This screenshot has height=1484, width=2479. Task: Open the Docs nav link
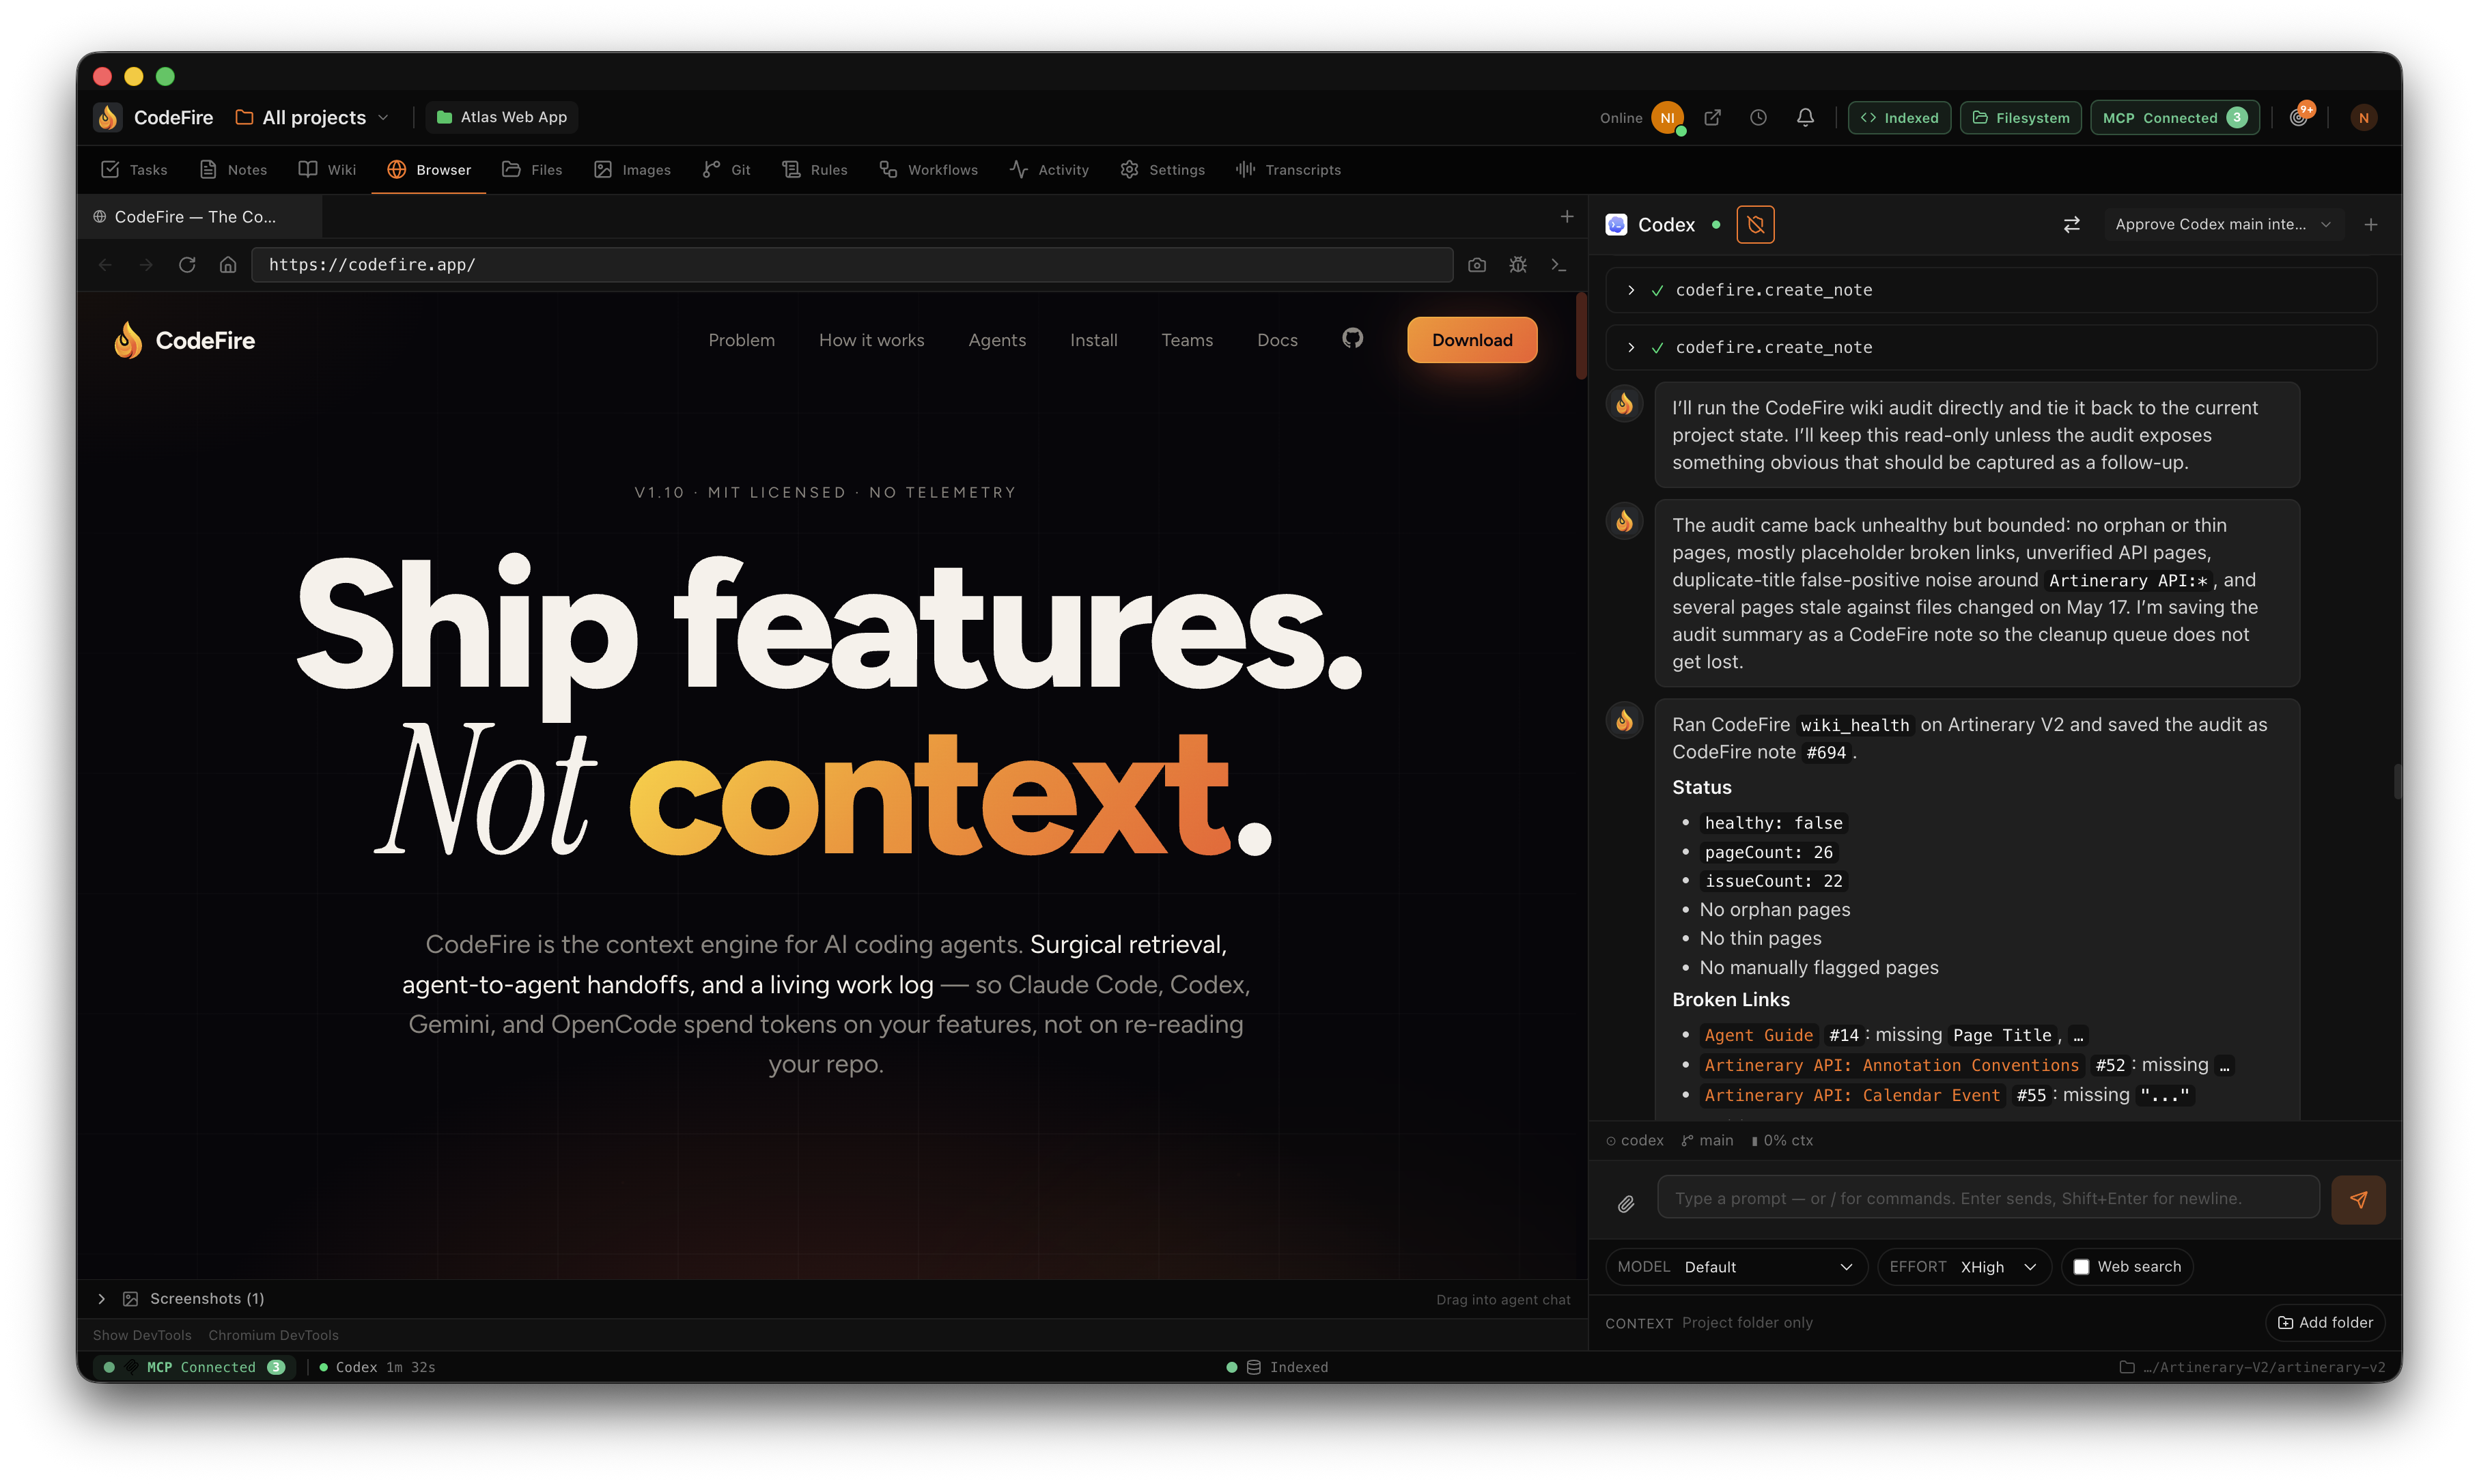coord(1276,340)
